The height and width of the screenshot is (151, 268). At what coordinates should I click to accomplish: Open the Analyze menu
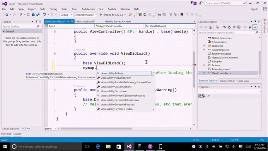[112, 9]
